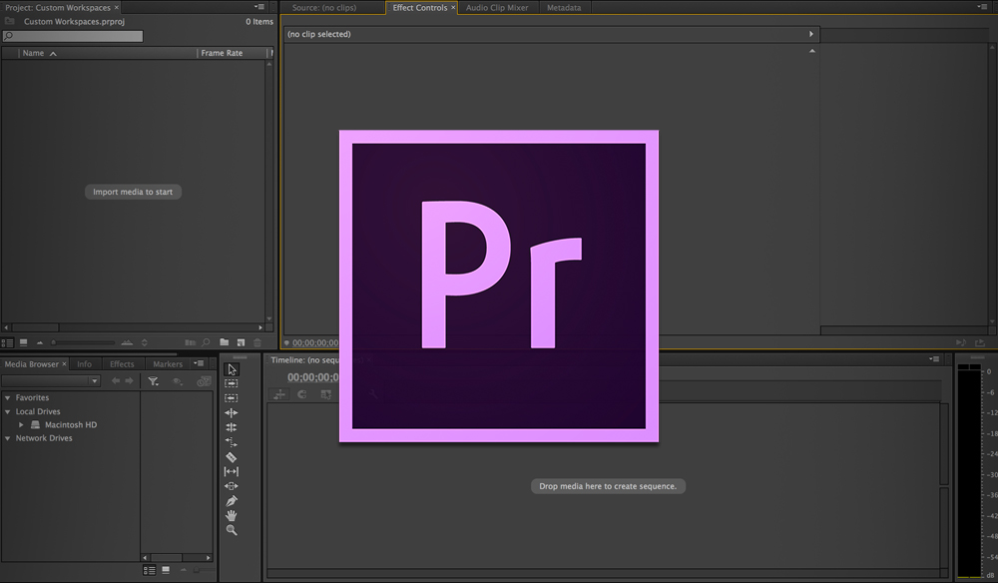Select the Zoom tool magnifier
Viewport: 998px width, 583px height.
pos(232,530)
